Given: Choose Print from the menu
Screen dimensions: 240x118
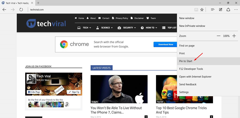Looking at the screenshot, I should click(x=208, y=53).
